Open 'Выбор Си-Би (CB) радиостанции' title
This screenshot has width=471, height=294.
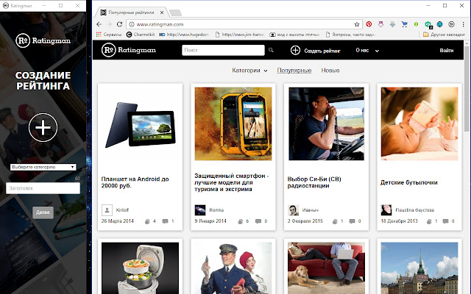pos(314,182)
